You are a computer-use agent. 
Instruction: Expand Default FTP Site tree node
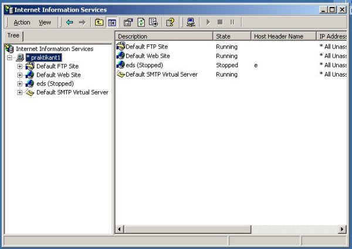[20, 66]
